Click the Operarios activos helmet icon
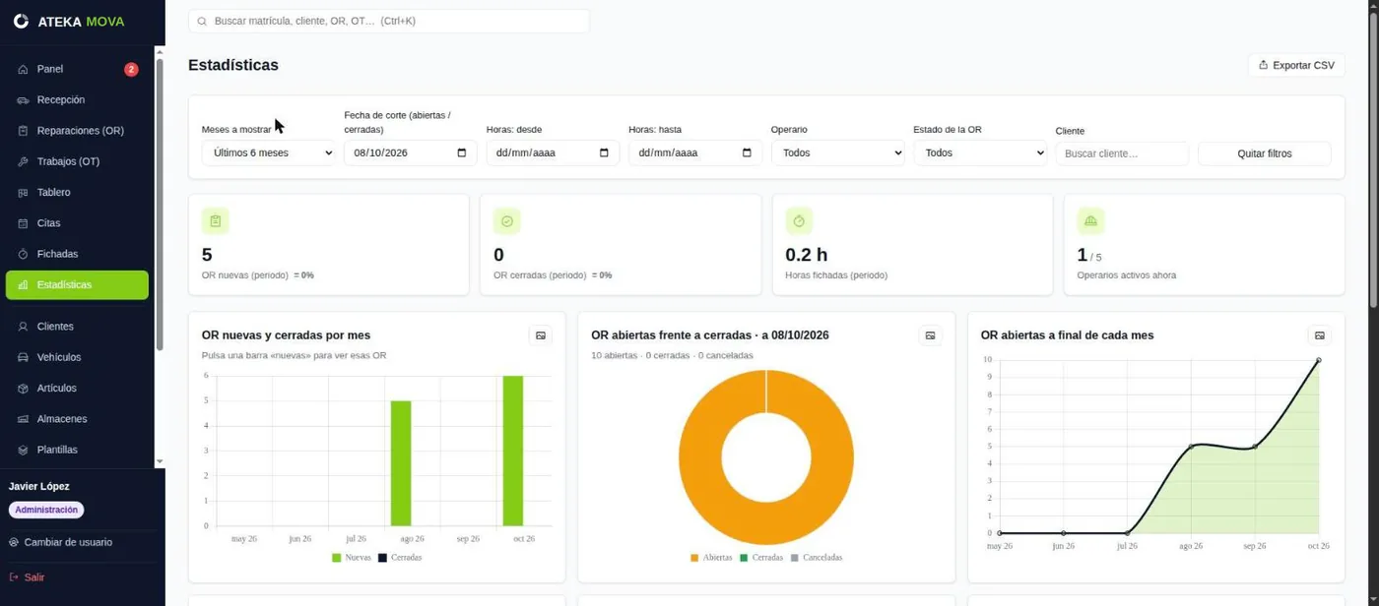Viewport: 1379px width, 606px height. [1090, 220]
